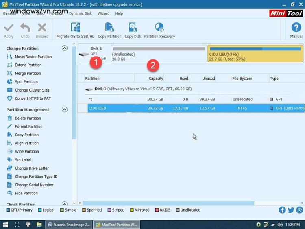Sort by Unused column header
The height and width of the screenshot is (229, 305).
pyautogui.click(x=202, y=79)
